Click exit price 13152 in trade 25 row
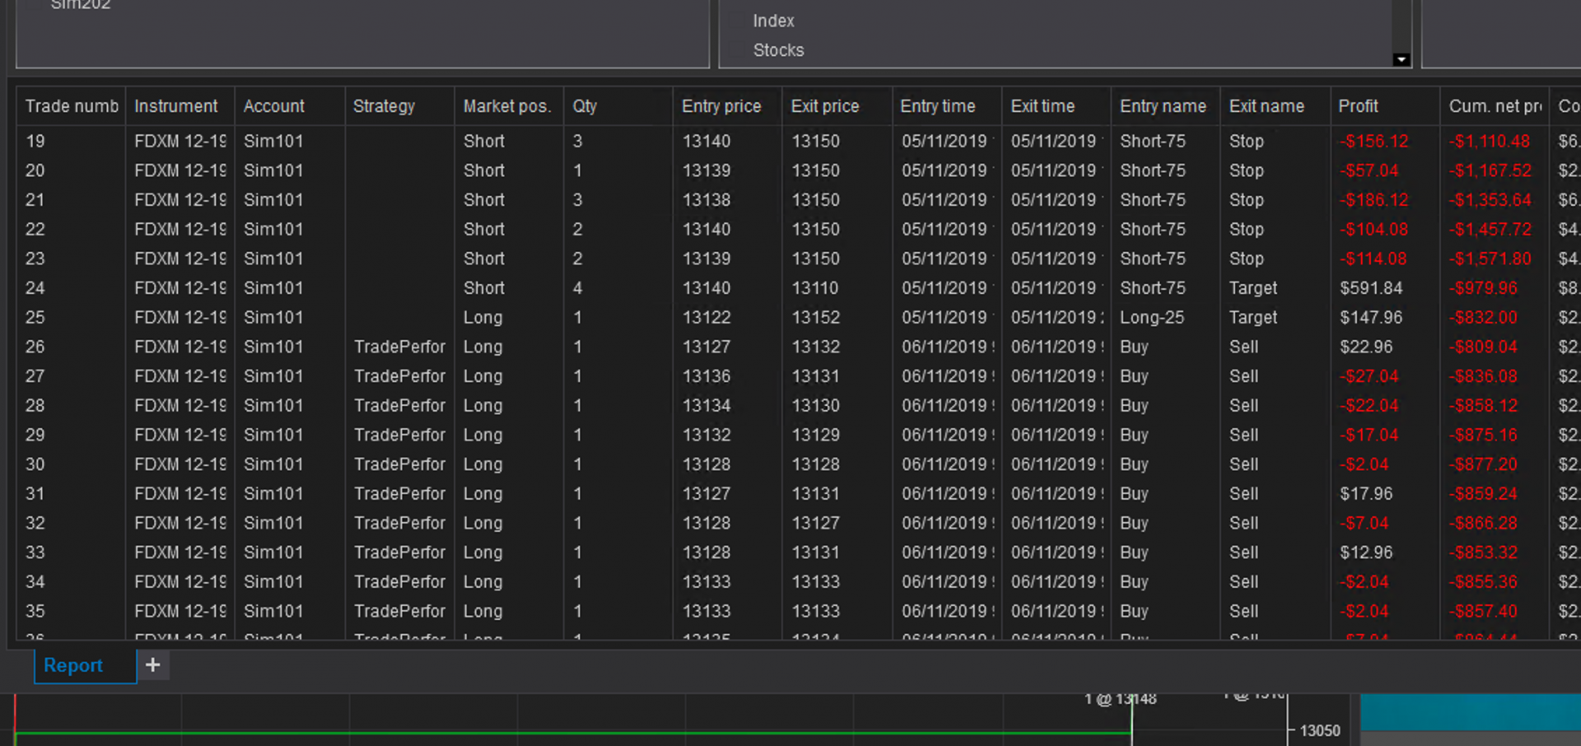1581x746 pixels. (815, 318)
